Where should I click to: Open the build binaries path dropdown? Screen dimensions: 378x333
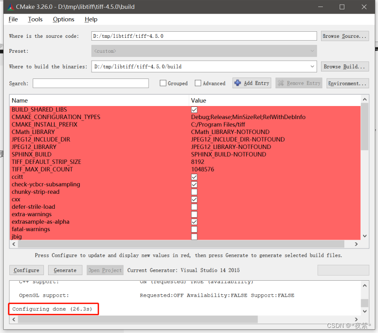311,66
